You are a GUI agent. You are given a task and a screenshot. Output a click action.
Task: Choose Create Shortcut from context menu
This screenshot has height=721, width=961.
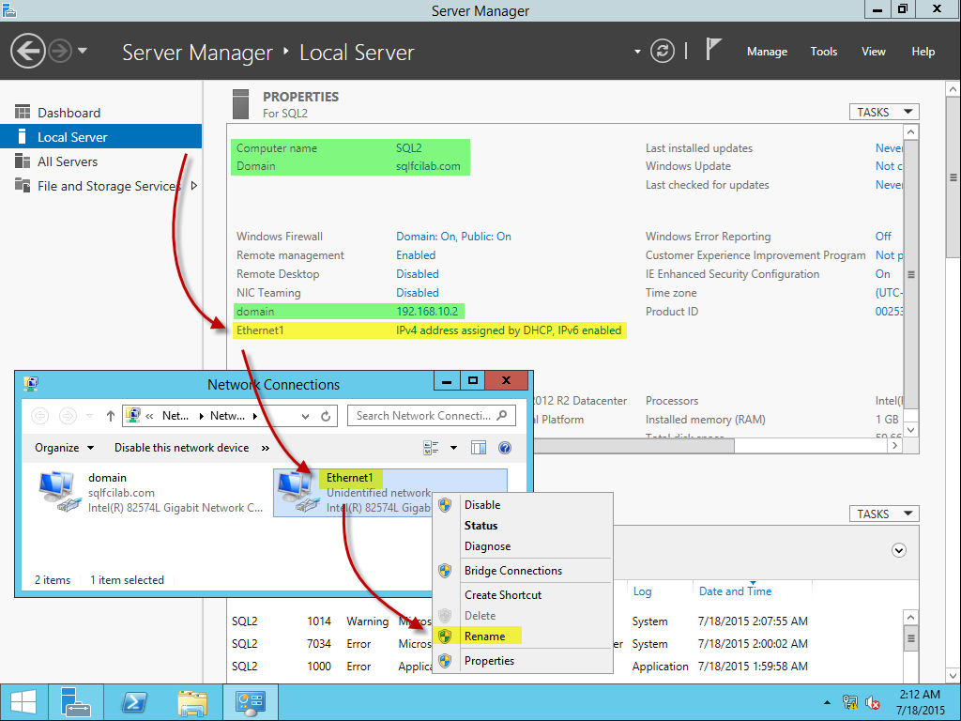pos(523,594)
